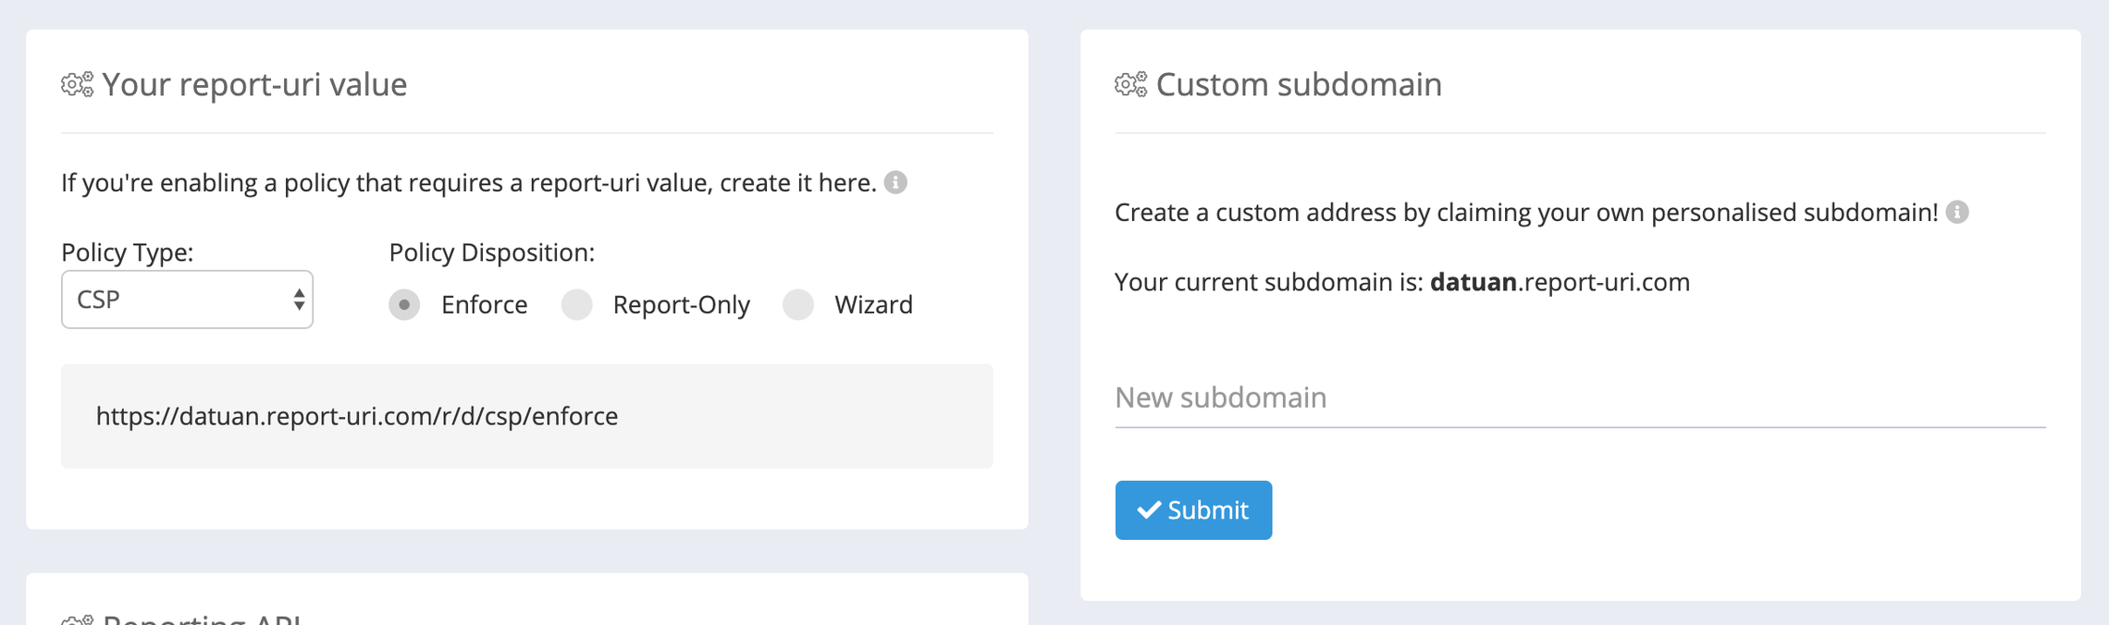Click into the New subdomain field
The width and height of the screenshot is (2109, 625).
point(1580,398)
